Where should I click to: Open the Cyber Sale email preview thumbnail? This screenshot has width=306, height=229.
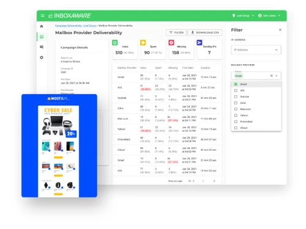[59, 145]
